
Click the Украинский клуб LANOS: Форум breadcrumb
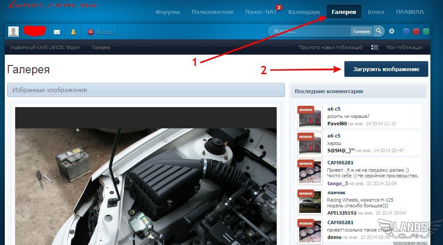pyautogui.click(x=45, y=47)
